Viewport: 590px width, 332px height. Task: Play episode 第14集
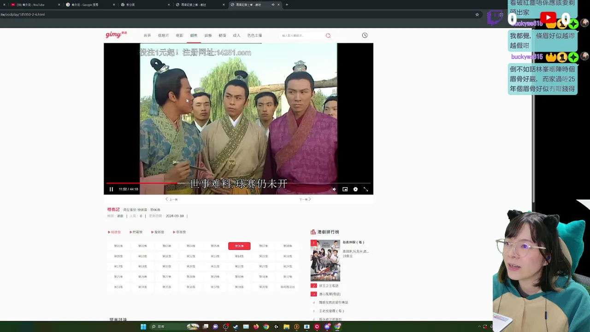click(239, 256)
